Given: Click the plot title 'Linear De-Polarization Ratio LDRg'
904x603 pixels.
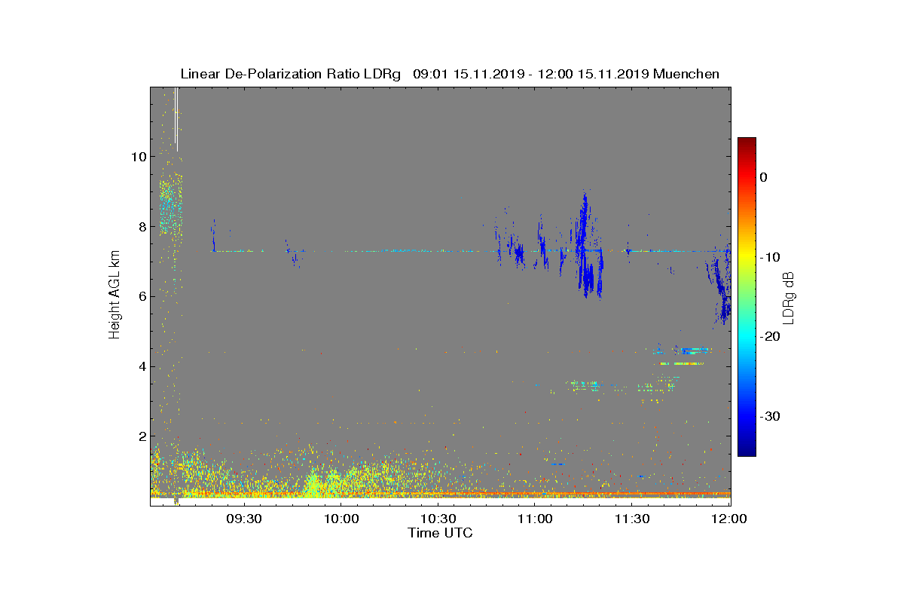Looking at the screenshot, I should tap(292, 74).
